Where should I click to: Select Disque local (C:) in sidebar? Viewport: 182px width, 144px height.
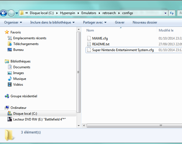point(25,114)
